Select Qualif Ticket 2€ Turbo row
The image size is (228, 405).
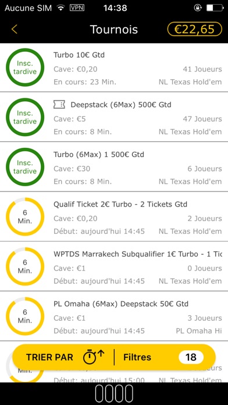coord(114,216)
